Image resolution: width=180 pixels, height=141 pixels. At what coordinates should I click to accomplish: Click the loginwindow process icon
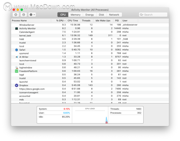(x=16, y=68)
